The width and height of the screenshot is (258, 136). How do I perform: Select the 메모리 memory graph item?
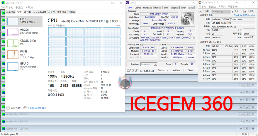(x=24, y=32)
